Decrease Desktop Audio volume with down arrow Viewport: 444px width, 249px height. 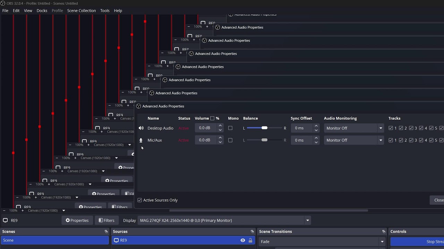click(220, 130)
